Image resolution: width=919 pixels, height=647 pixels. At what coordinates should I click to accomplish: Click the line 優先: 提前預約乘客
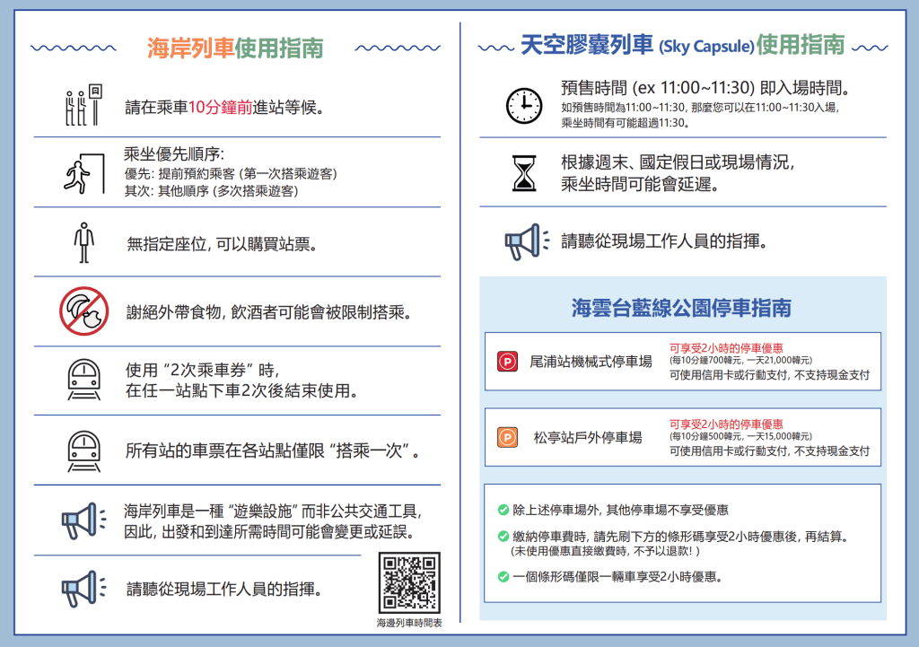click(231, 174)
